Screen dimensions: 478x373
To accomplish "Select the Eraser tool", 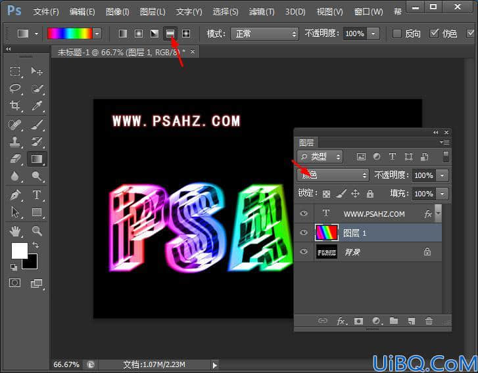I will 15,159.
